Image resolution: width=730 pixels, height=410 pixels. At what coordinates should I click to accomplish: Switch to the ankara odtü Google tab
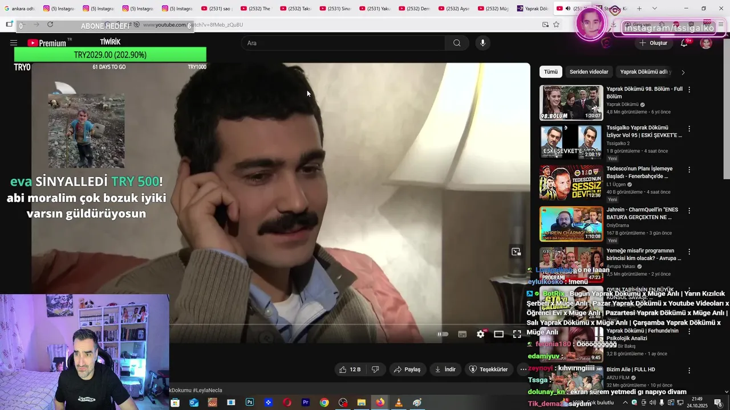pos(19,9)
